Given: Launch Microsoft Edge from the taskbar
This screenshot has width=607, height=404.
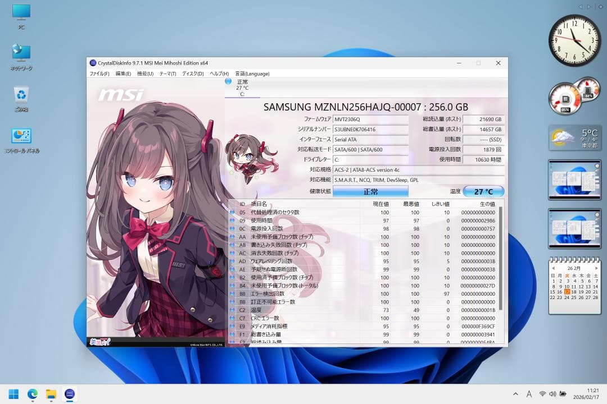Looking at the screenshot, I should [32, 394].
